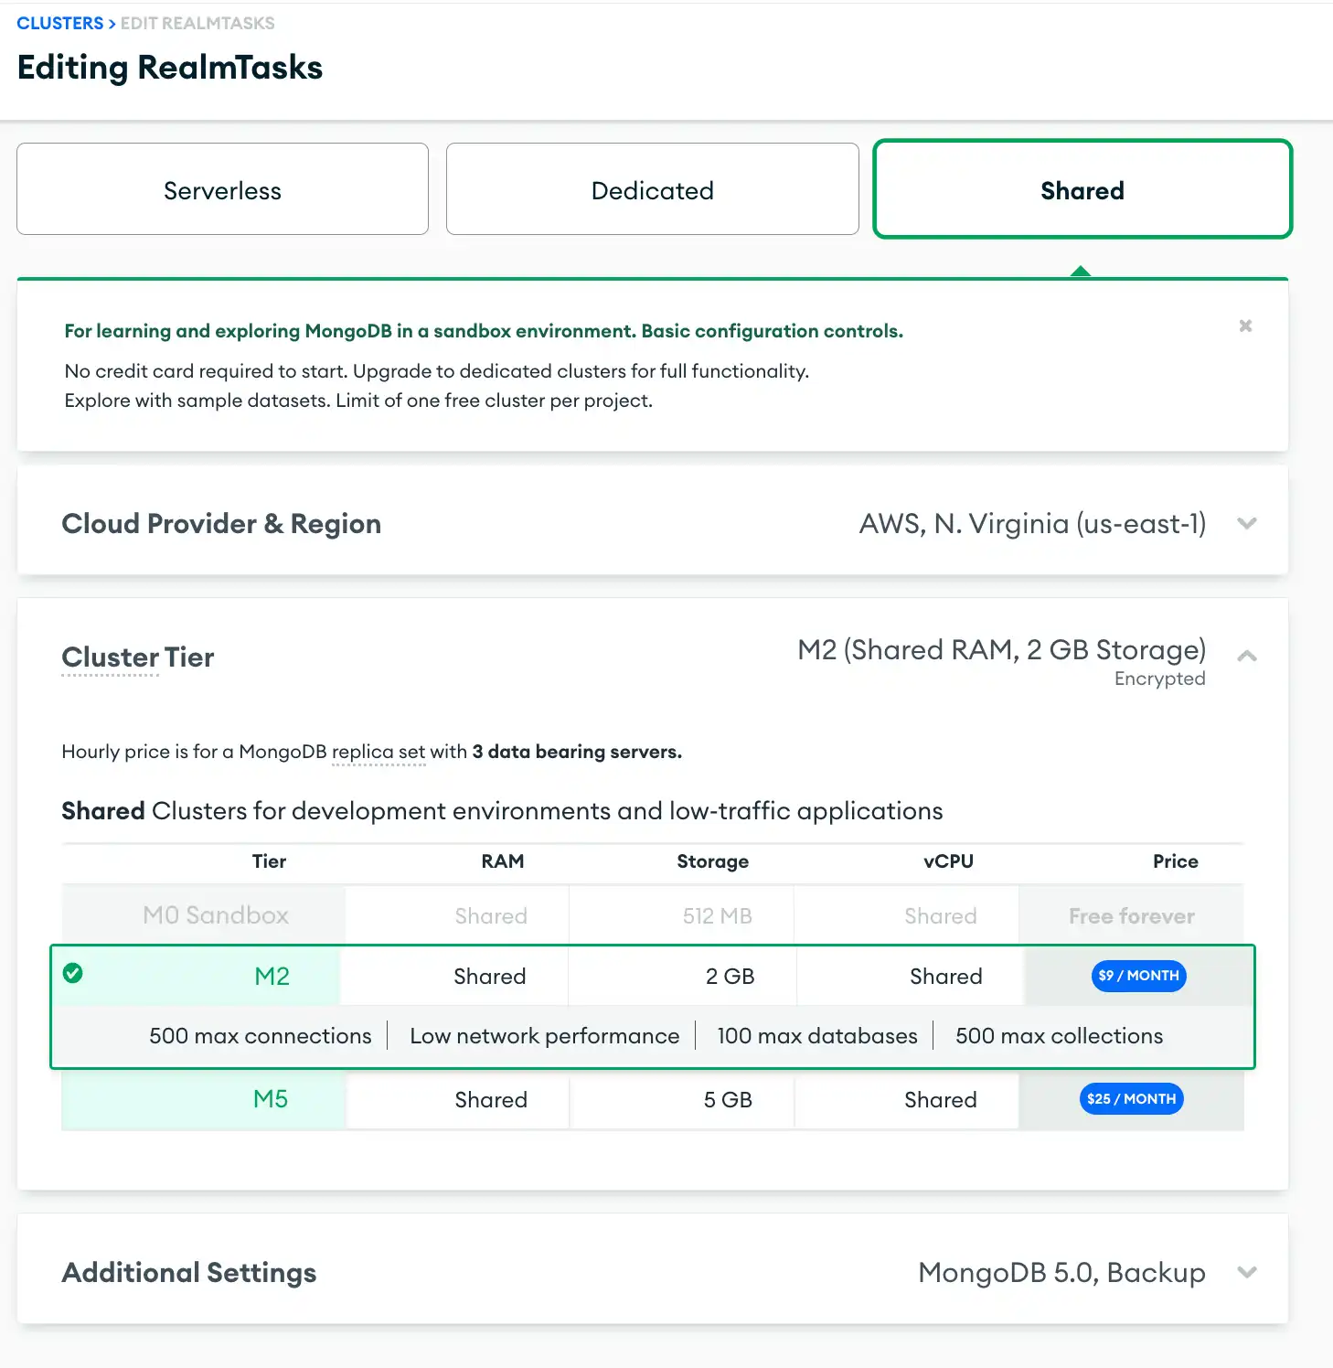Click the Free forever price label
The height and width of the screenshot is (1368, 1333).
tap(1131, 914)
